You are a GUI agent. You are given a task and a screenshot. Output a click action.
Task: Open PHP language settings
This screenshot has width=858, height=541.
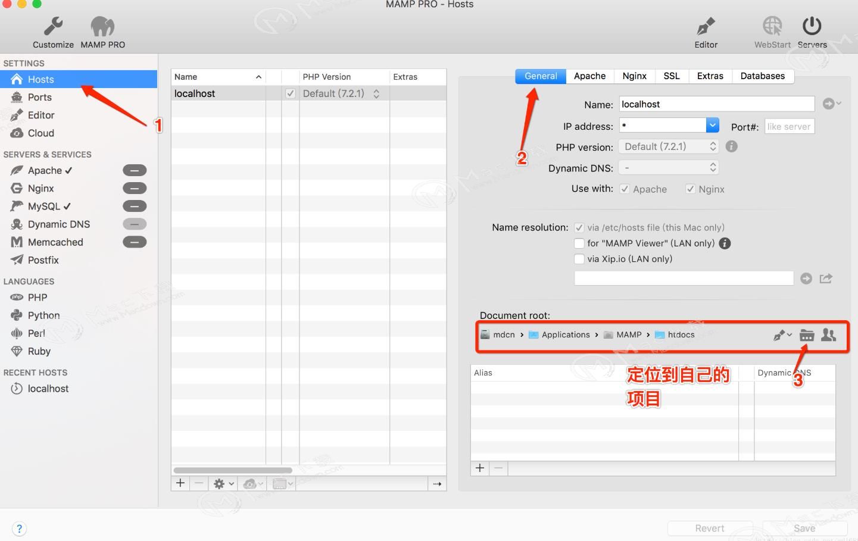pyautogui.click(x=37, y=297)
